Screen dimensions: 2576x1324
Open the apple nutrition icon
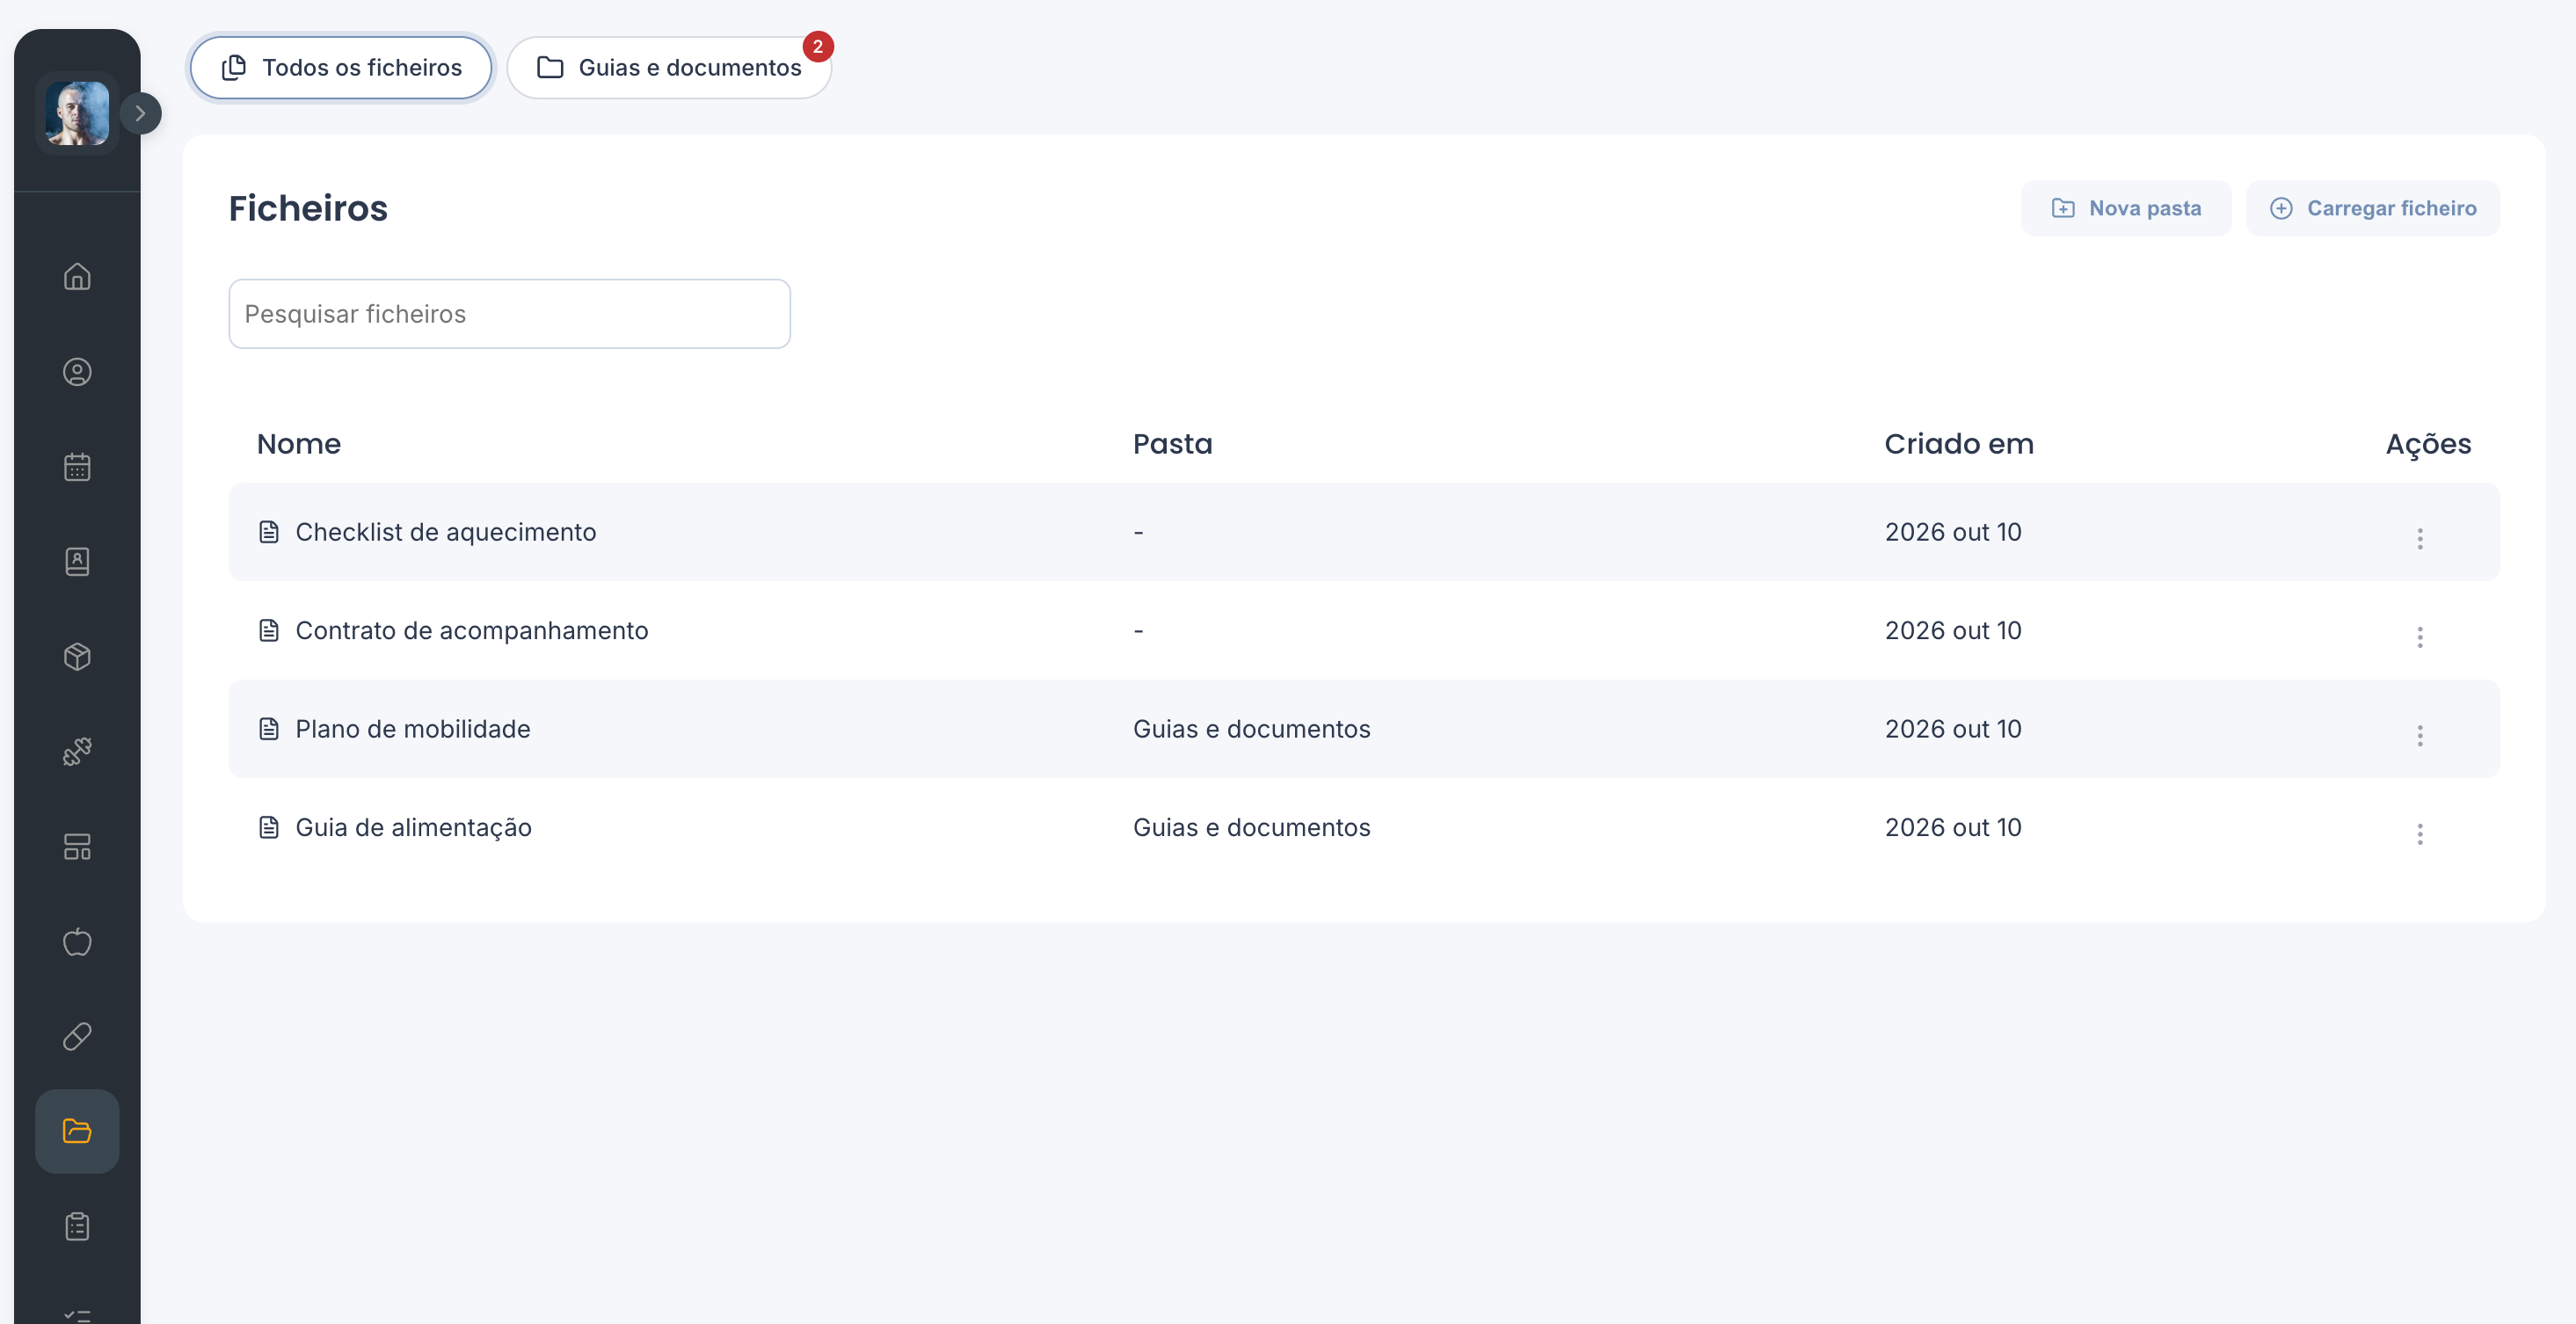pyautogui.click(x=77, y=942)
